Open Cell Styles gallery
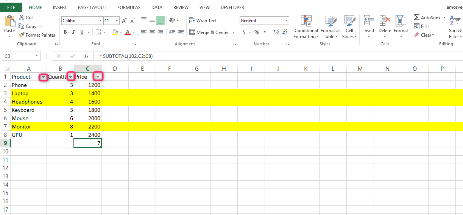This screenshot has width=463, height=215. coord(349,27)
